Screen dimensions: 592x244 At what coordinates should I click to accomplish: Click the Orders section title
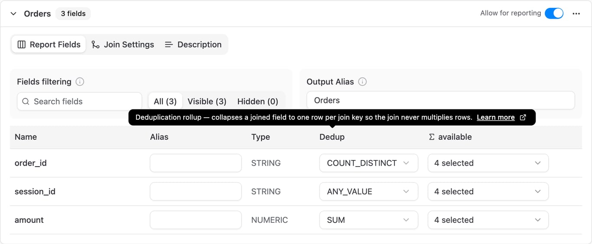(x=37, y=13)
